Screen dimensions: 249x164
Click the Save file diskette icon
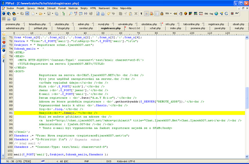[48, 14]
